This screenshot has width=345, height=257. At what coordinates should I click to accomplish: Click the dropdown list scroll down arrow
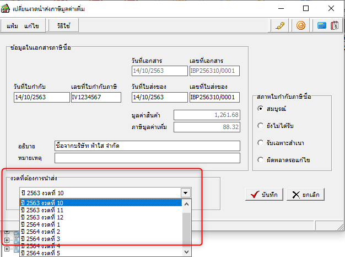[187, 251]
